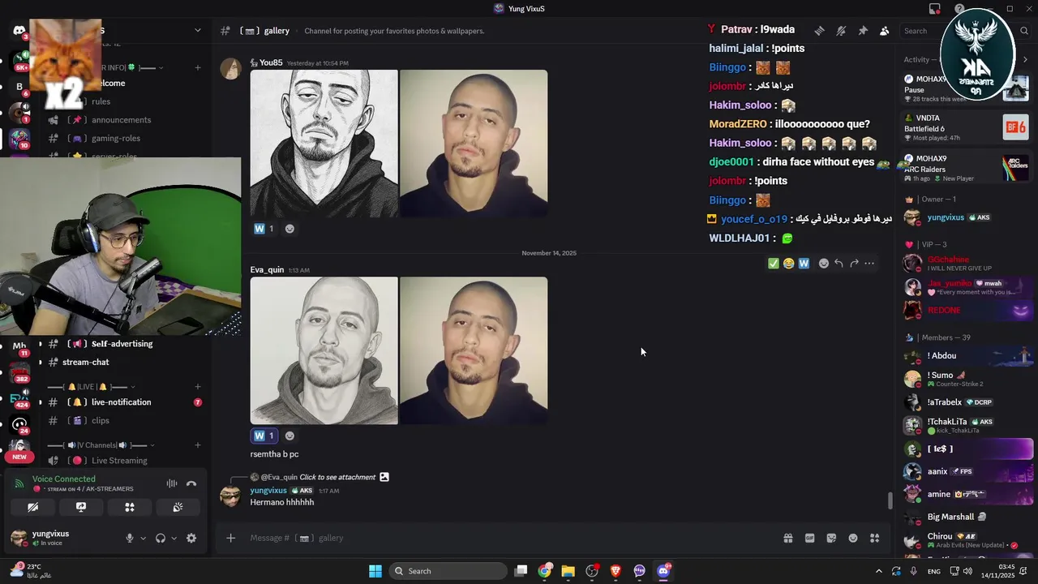Open User Settings gear

coord(191,538)
